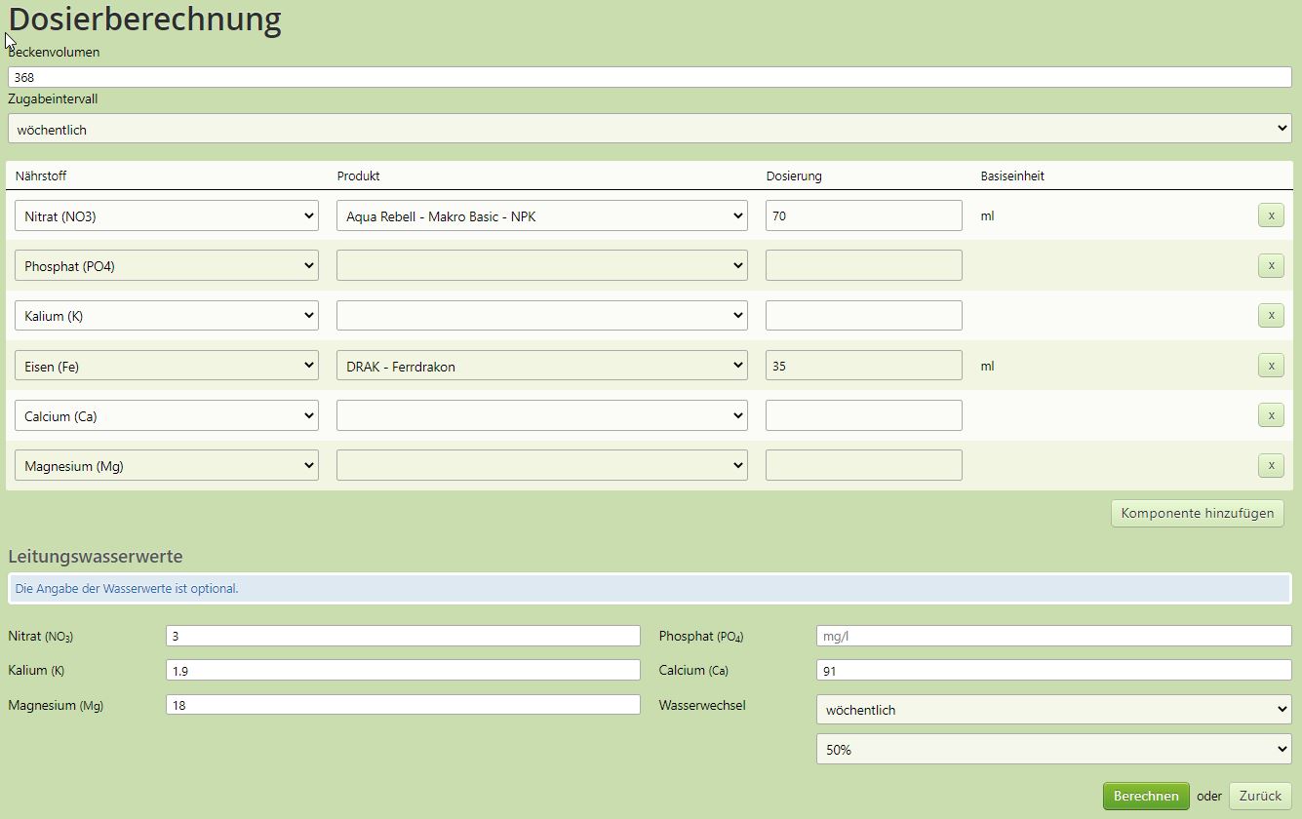Image resolution: width=1302 pixels, height=819 pixels.
Task: Click the Komponente hinzufügen button
Action: click(1198, 513)
